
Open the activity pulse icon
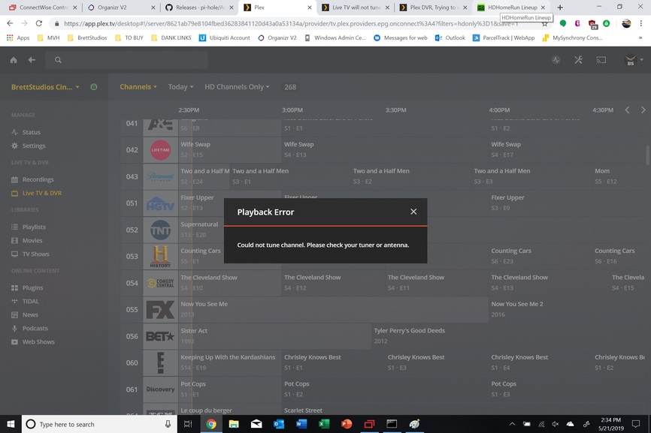[x=556, y=60]
